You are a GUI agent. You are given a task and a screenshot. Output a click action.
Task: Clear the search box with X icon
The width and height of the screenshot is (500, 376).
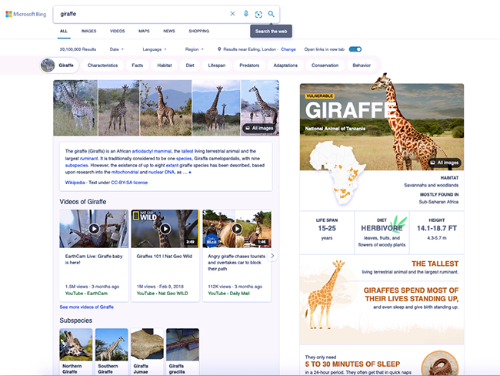click(232, 14)
